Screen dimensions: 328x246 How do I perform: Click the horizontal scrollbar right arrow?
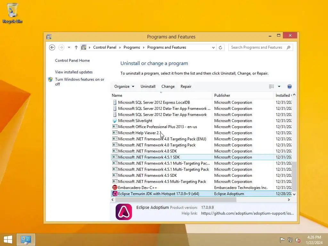pos(289,200)
